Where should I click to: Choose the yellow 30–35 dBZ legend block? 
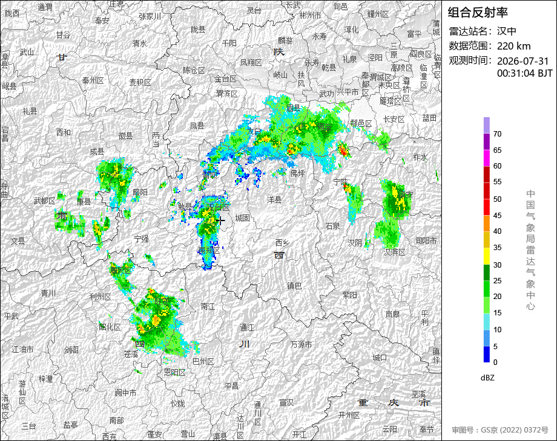[x=487, y=256]
